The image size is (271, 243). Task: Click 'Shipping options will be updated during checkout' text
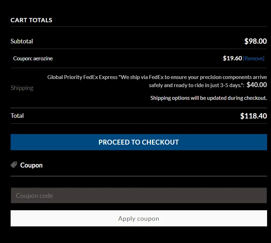[x=209, y=98]
